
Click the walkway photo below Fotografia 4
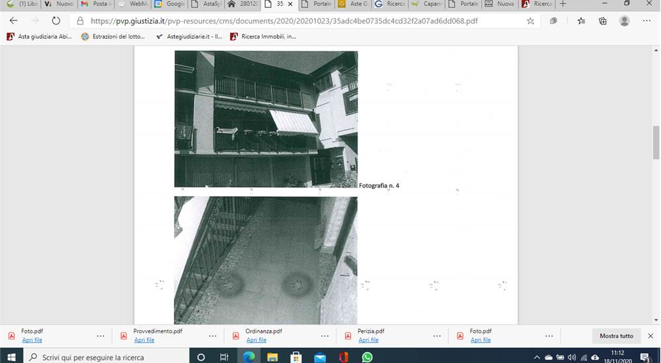[x=266, y=260]
